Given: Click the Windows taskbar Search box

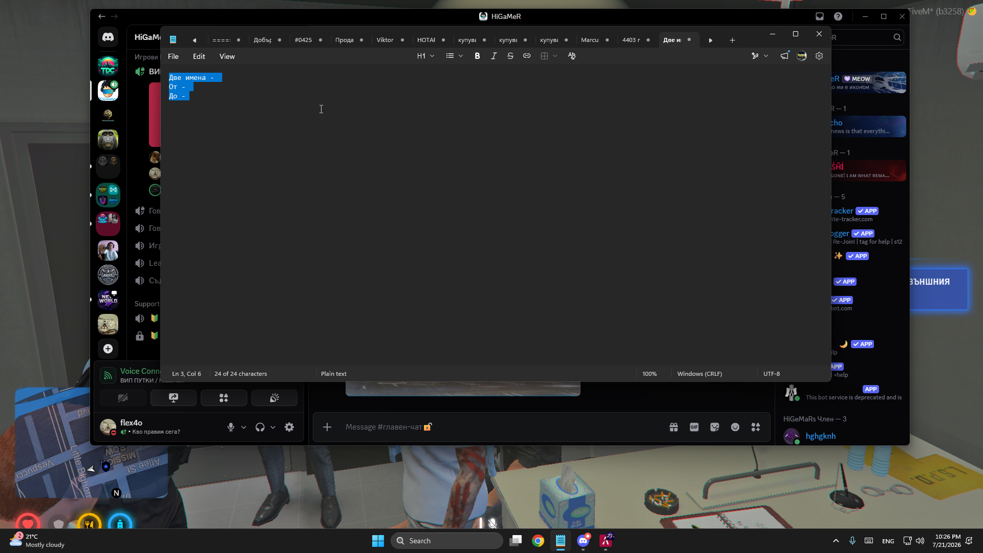Looking at the screenshot, I should (446, 541).
